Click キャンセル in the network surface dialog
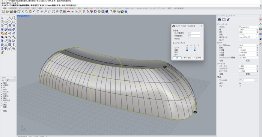This screenshot has height=137, width=262. pos(187,58)
